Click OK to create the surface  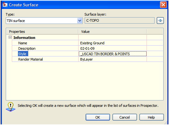(x=98, y=117)
